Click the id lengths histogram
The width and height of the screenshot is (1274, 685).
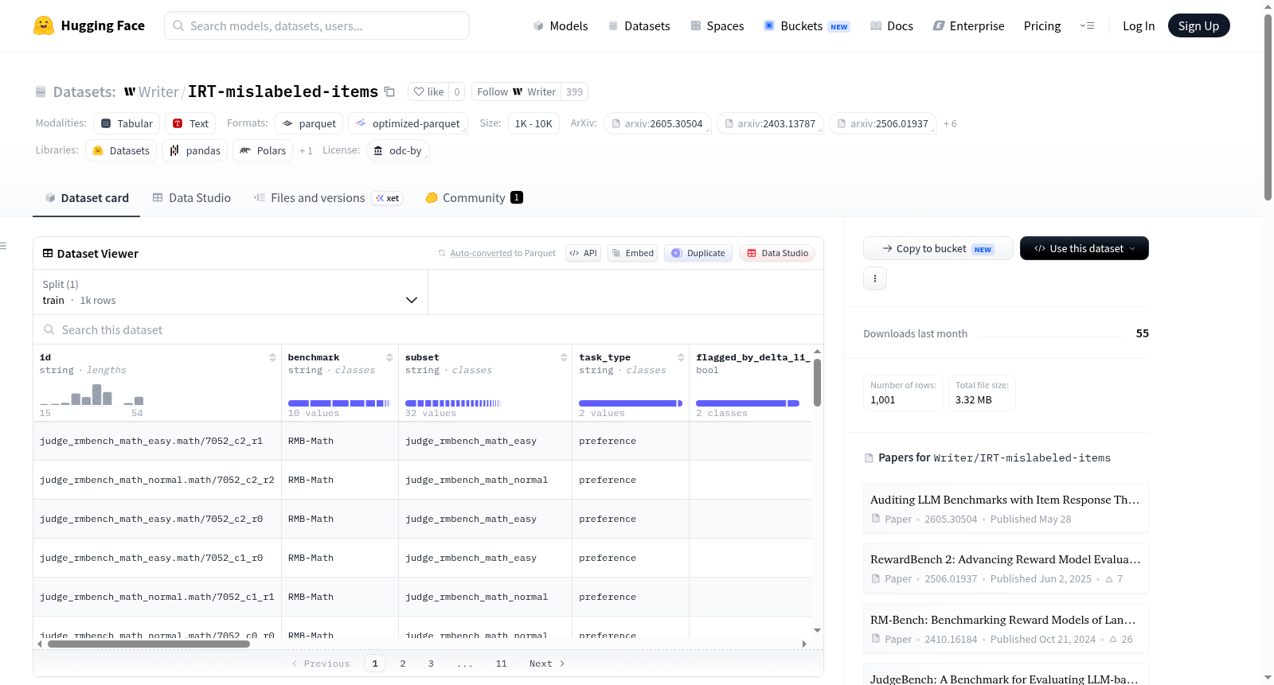92,395
